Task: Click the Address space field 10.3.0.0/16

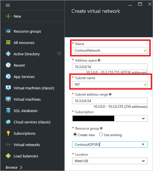Action: pyautogui.click(x=110, y=67)
